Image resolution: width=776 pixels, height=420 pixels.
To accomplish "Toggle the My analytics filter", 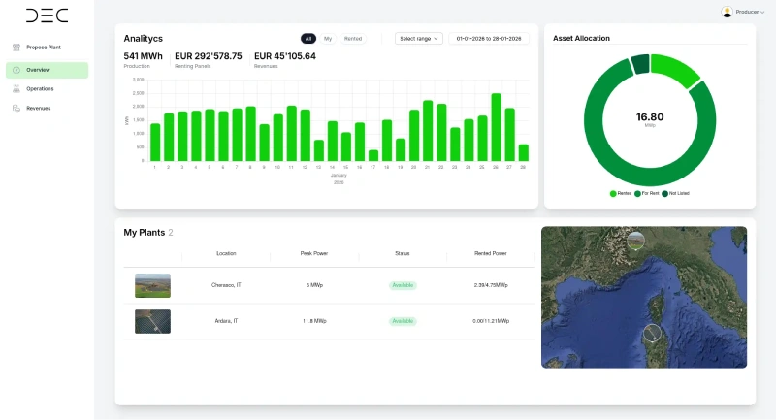I will [328, 39].
